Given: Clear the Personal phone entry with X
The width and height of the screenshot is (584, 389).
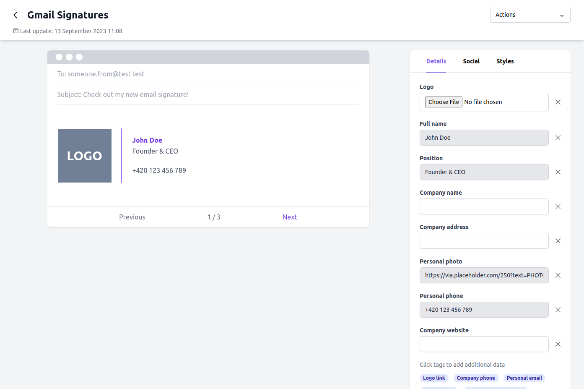Looking at the screenshot, I should pyautogui.click(x=558, y=310).
